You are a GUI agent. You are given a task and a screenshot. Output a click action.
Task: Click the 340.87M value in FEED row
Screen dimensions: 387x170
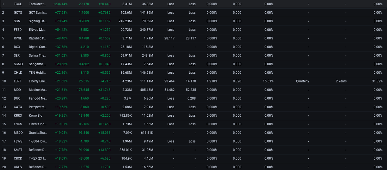click(147, 30)
